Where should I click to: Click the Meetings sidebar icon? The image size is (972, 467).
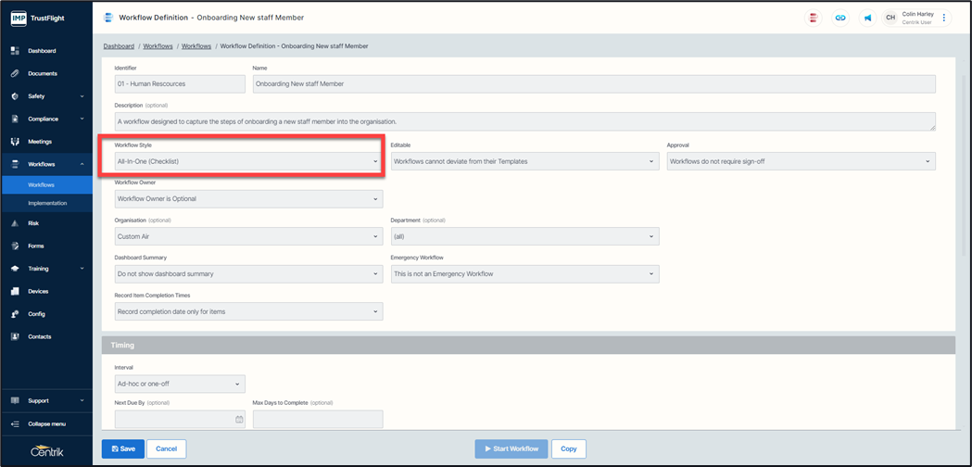click(x=15, y=142)
